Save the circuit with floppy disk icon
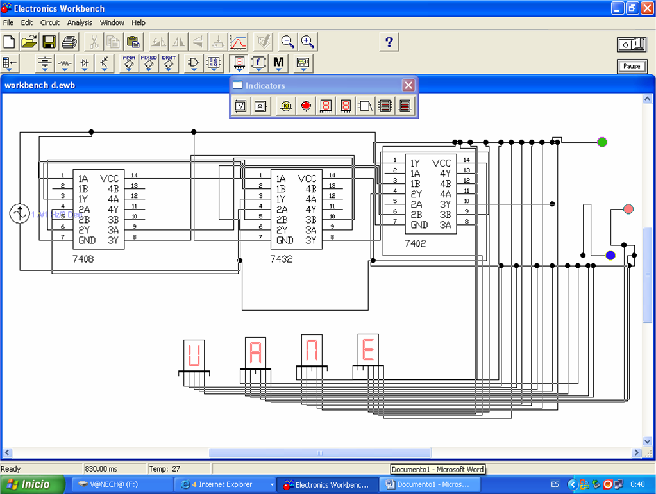This screenshot has width=656, height=494. pyautogui.click(x=49, y=42)
